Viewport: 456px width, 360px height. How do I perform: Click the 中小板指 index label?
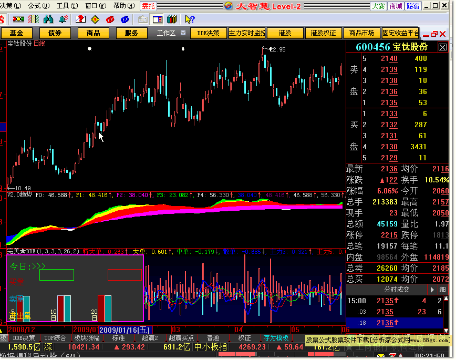(x=211, y=347)
